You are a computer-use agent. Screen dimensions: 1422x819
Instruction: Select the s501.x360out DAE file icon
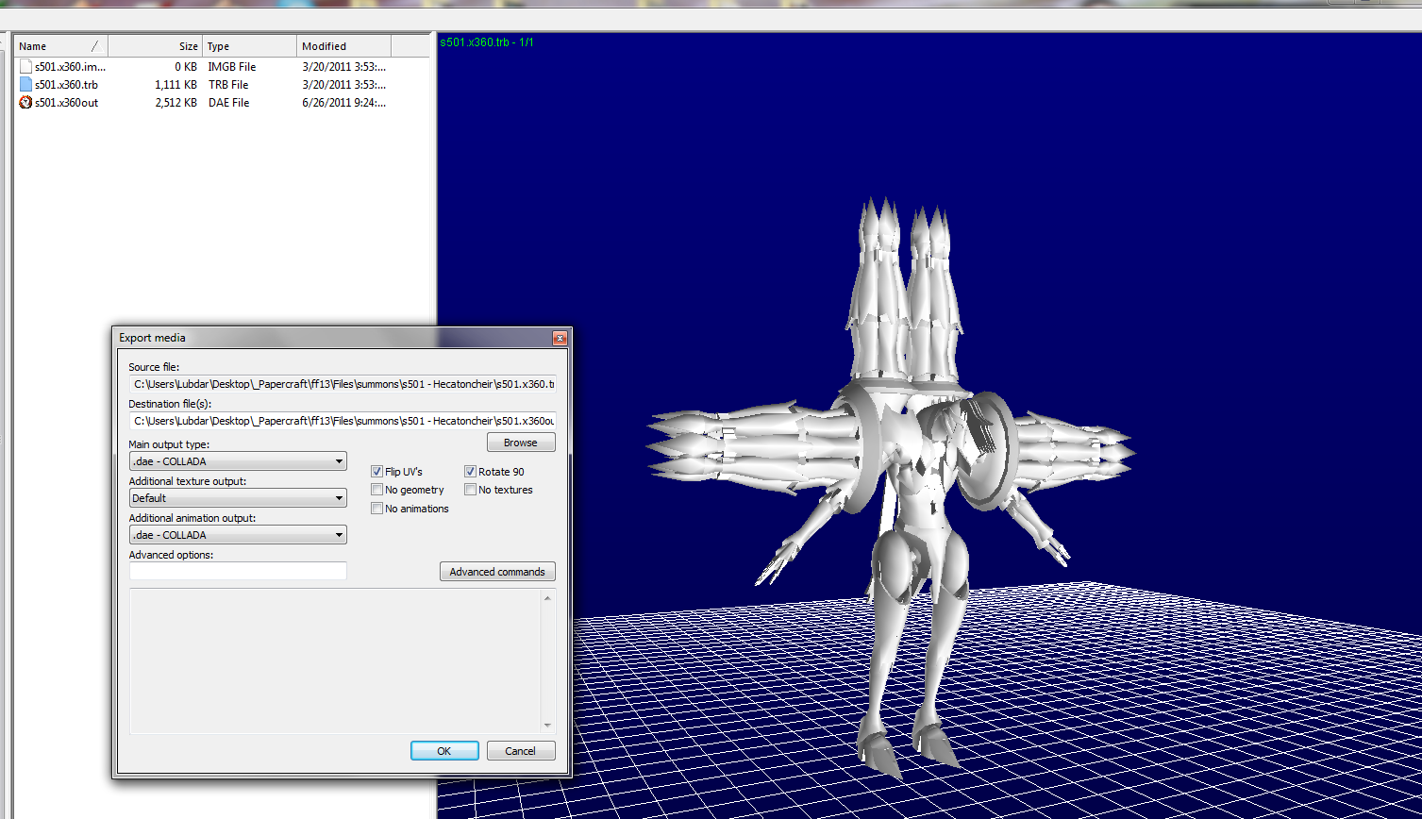tap(25, 103)
